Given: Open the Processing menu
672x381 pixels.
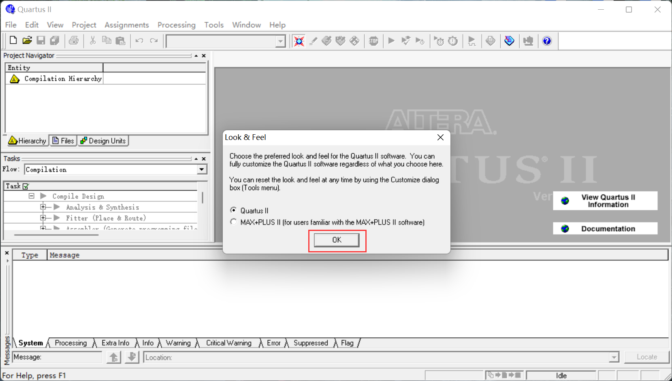Looking at the screenshot, I should tap(176, 25).
